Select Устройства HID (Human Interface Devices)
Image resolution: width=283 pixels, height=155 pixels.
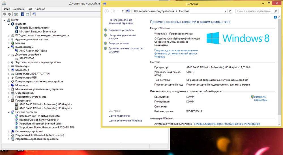[40, 135]
